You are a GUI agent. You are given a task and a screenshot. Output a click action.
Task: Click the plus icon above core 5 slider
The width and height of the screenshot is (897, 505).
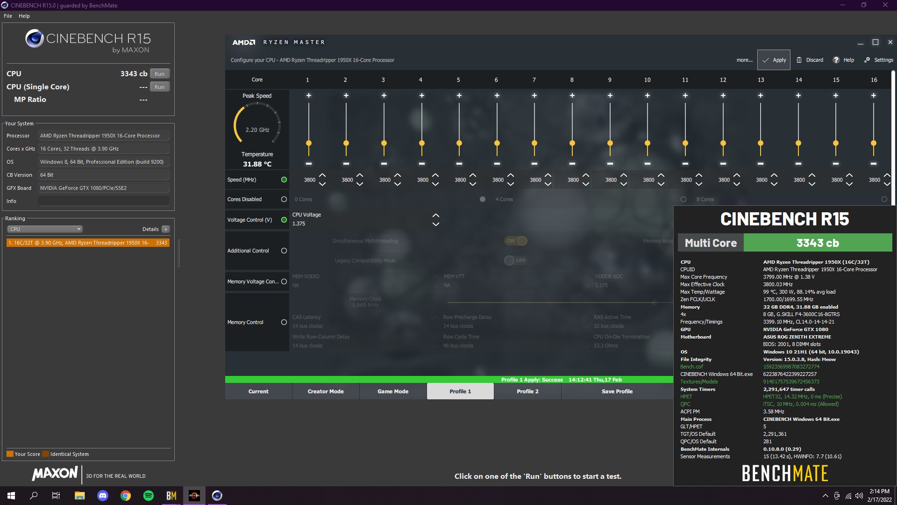click(x=459, y=95)
